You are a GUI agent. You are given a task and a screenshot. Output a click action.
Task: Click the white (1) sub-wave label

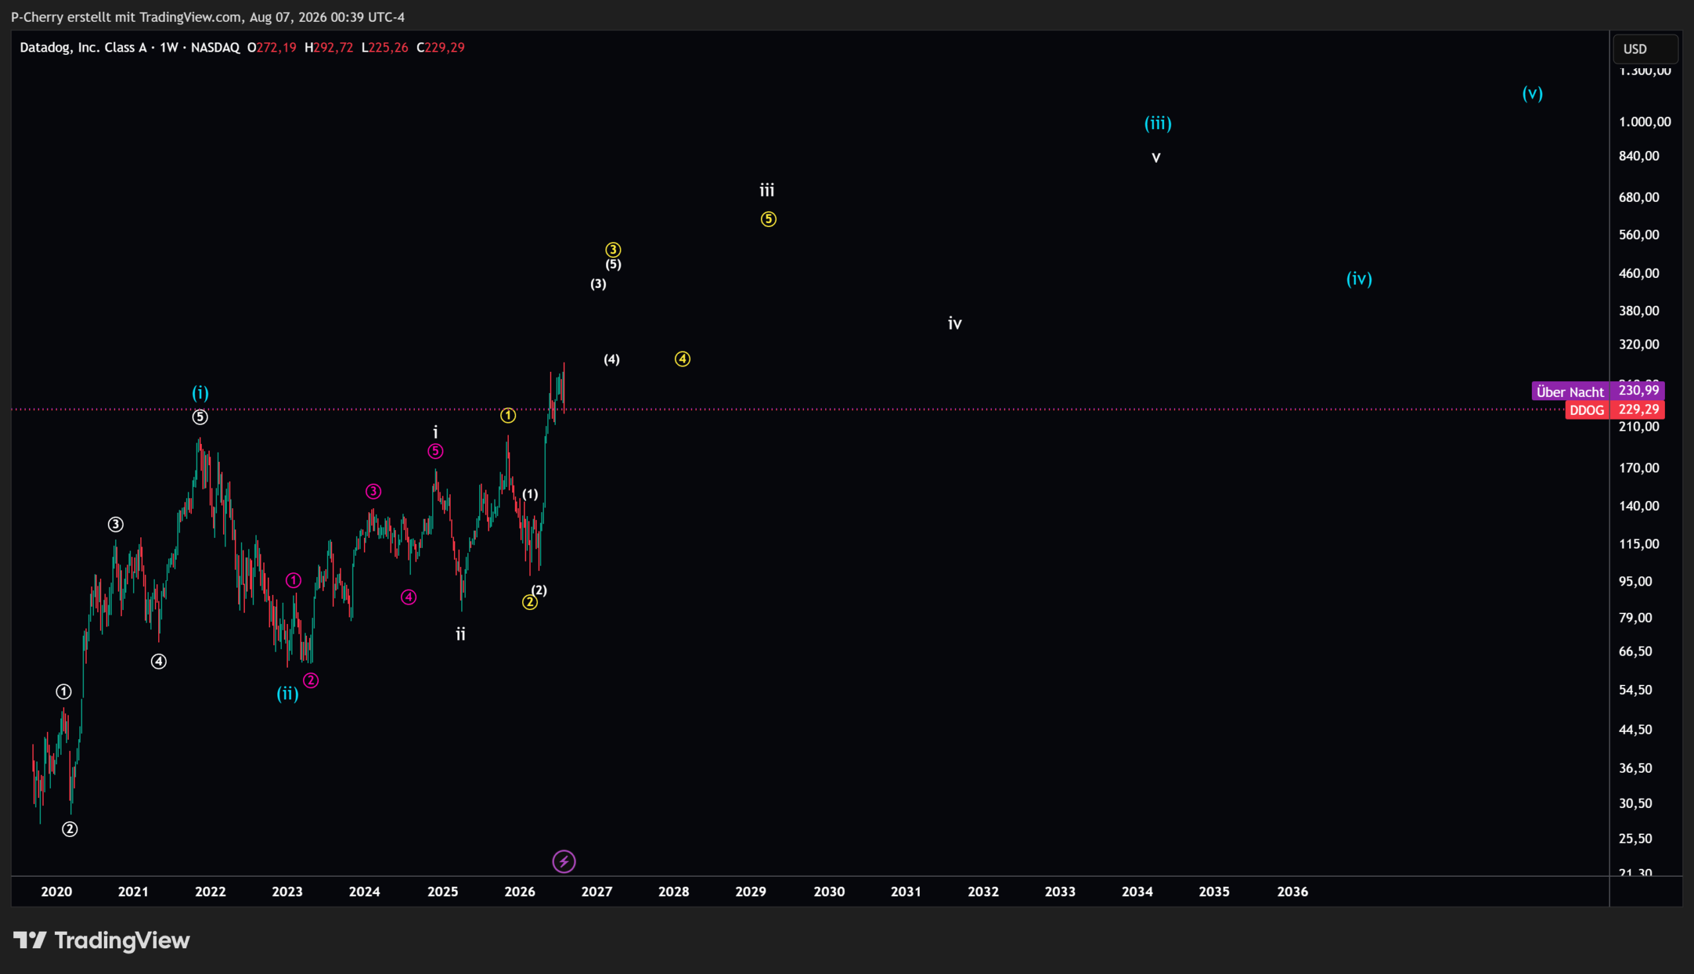pos(530,494)
